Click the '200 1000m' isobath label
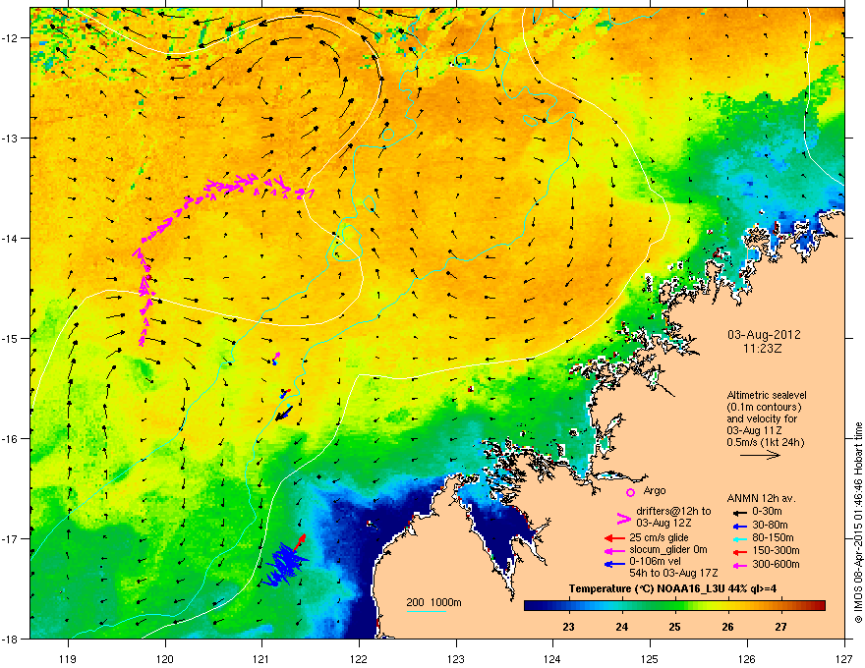Image resolution: width=865 pixels, height=668 pixels. point(433,602)
